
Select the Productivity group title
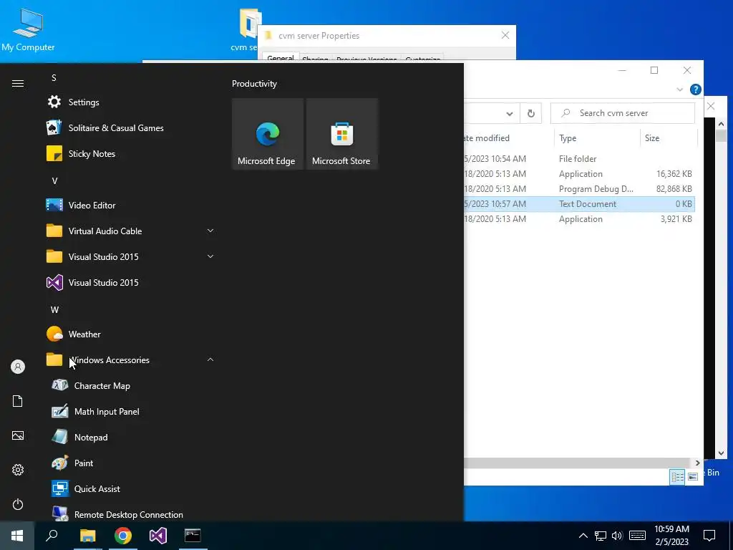[254, 84]
